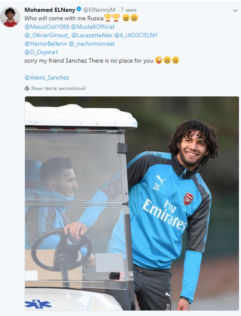Open the @LacazetteAlex mention link
Screen dimensions: 241x316
92,35
